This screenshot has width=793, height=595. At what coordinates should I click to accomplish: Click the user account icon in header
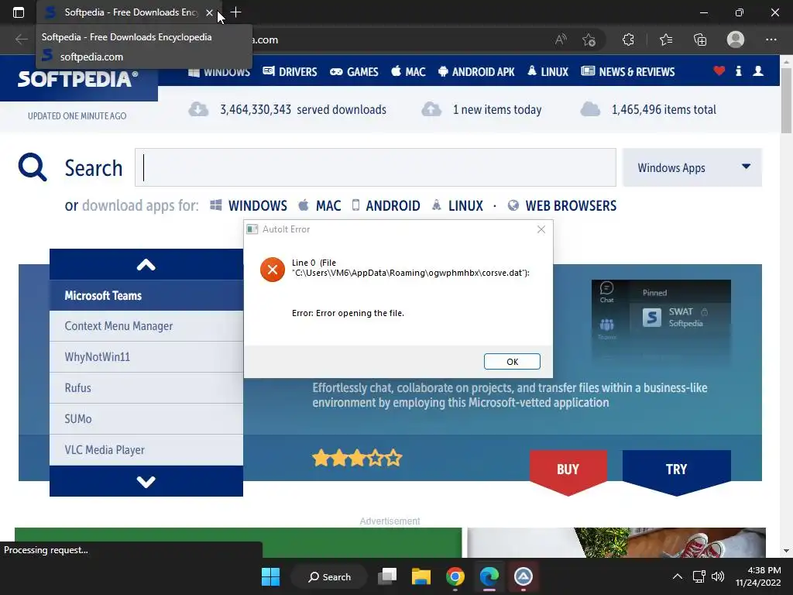coord(757,71)
